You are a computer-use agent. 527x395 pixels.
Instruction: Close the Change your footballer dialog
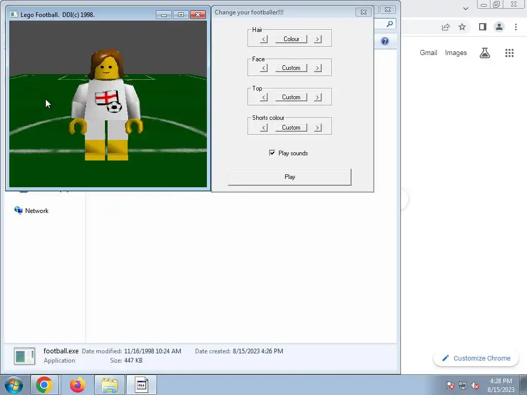pyautogui.click(x=363, y=12)
